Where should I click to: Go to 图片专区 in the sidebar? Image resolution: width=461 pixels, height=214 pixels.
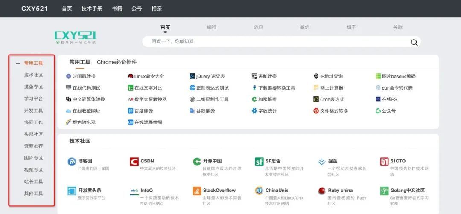pyautogui.click(x=34, y=158)
